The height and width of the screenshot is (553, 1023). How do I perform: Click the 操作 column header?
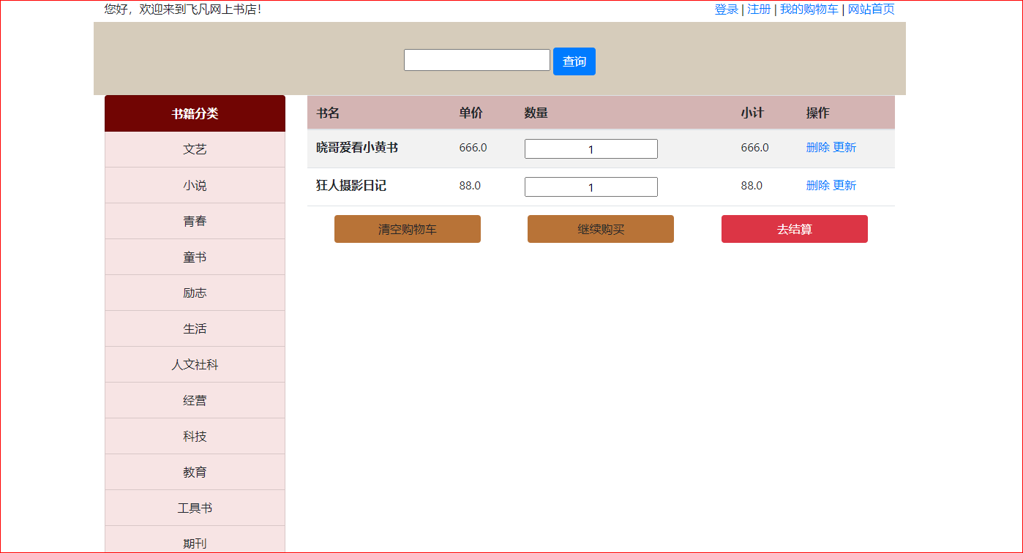click(x=818, y=113)
